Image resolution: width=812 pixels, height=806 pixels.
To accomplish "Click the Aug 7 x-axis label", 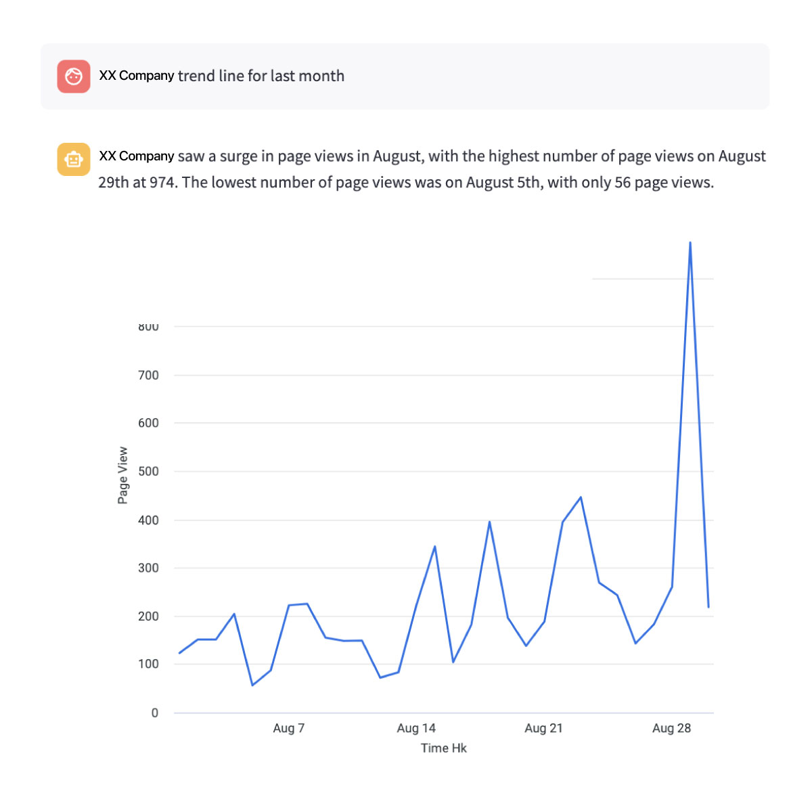I will pos(289,728).
